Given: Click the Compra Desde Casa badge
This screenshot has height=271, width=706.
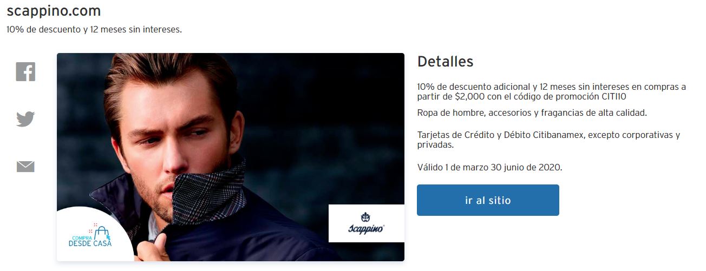Looking at the screenshot, I should coord(93,234).
